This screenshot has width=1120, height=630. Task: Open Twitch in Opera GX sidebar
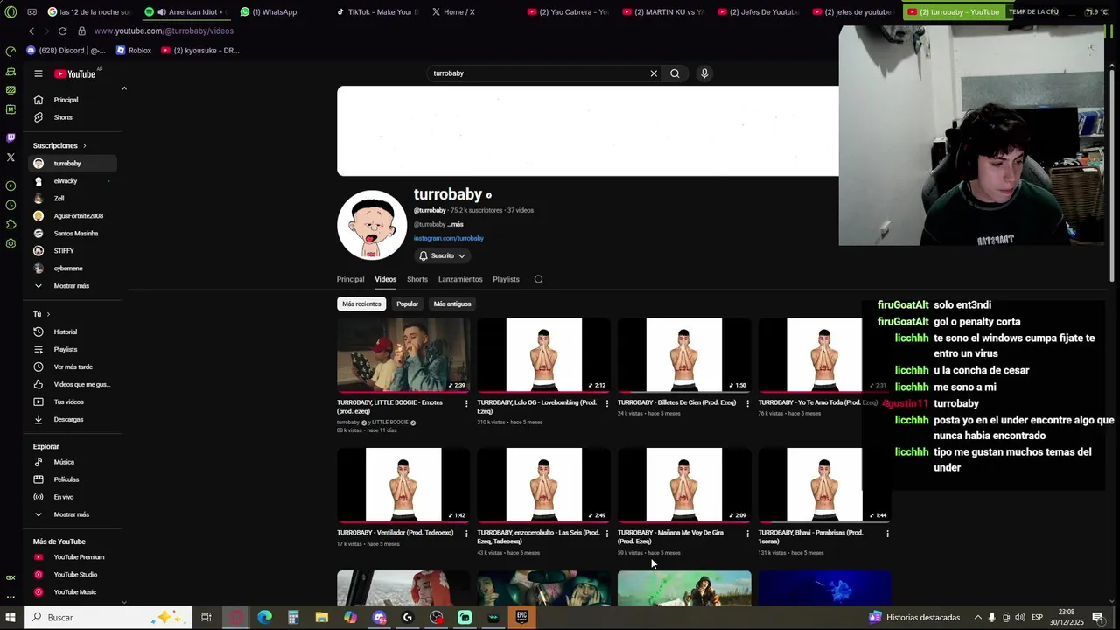(10, 137)
